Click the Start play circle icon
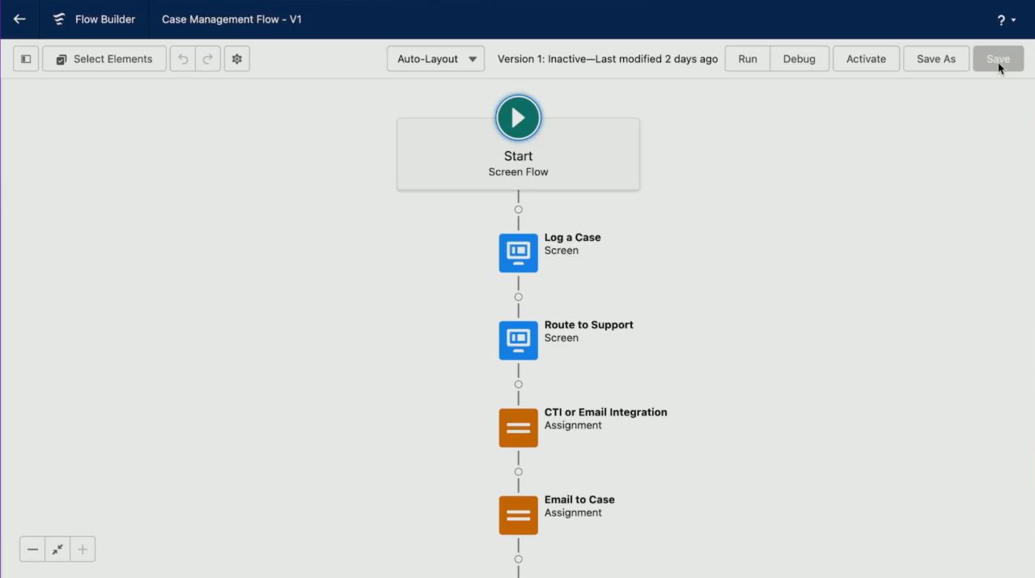The height and width of the screenshot is (578, 1035). click(x=518, y=118)
